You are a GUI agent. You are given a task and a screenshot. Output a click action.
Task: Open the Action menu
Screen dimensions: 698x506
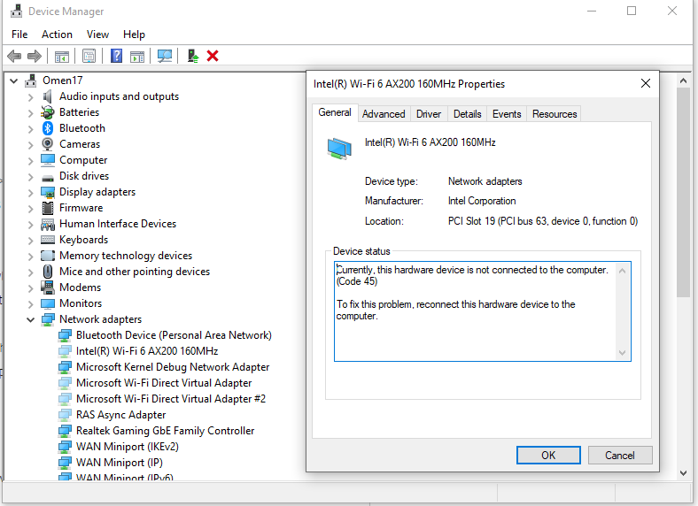pos(57,34)
